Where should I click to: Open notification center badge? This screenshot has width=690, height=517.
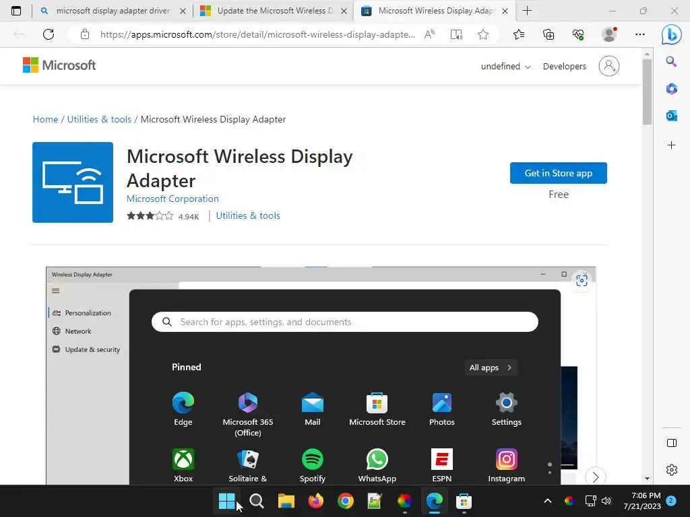click(x=671, y=500)
